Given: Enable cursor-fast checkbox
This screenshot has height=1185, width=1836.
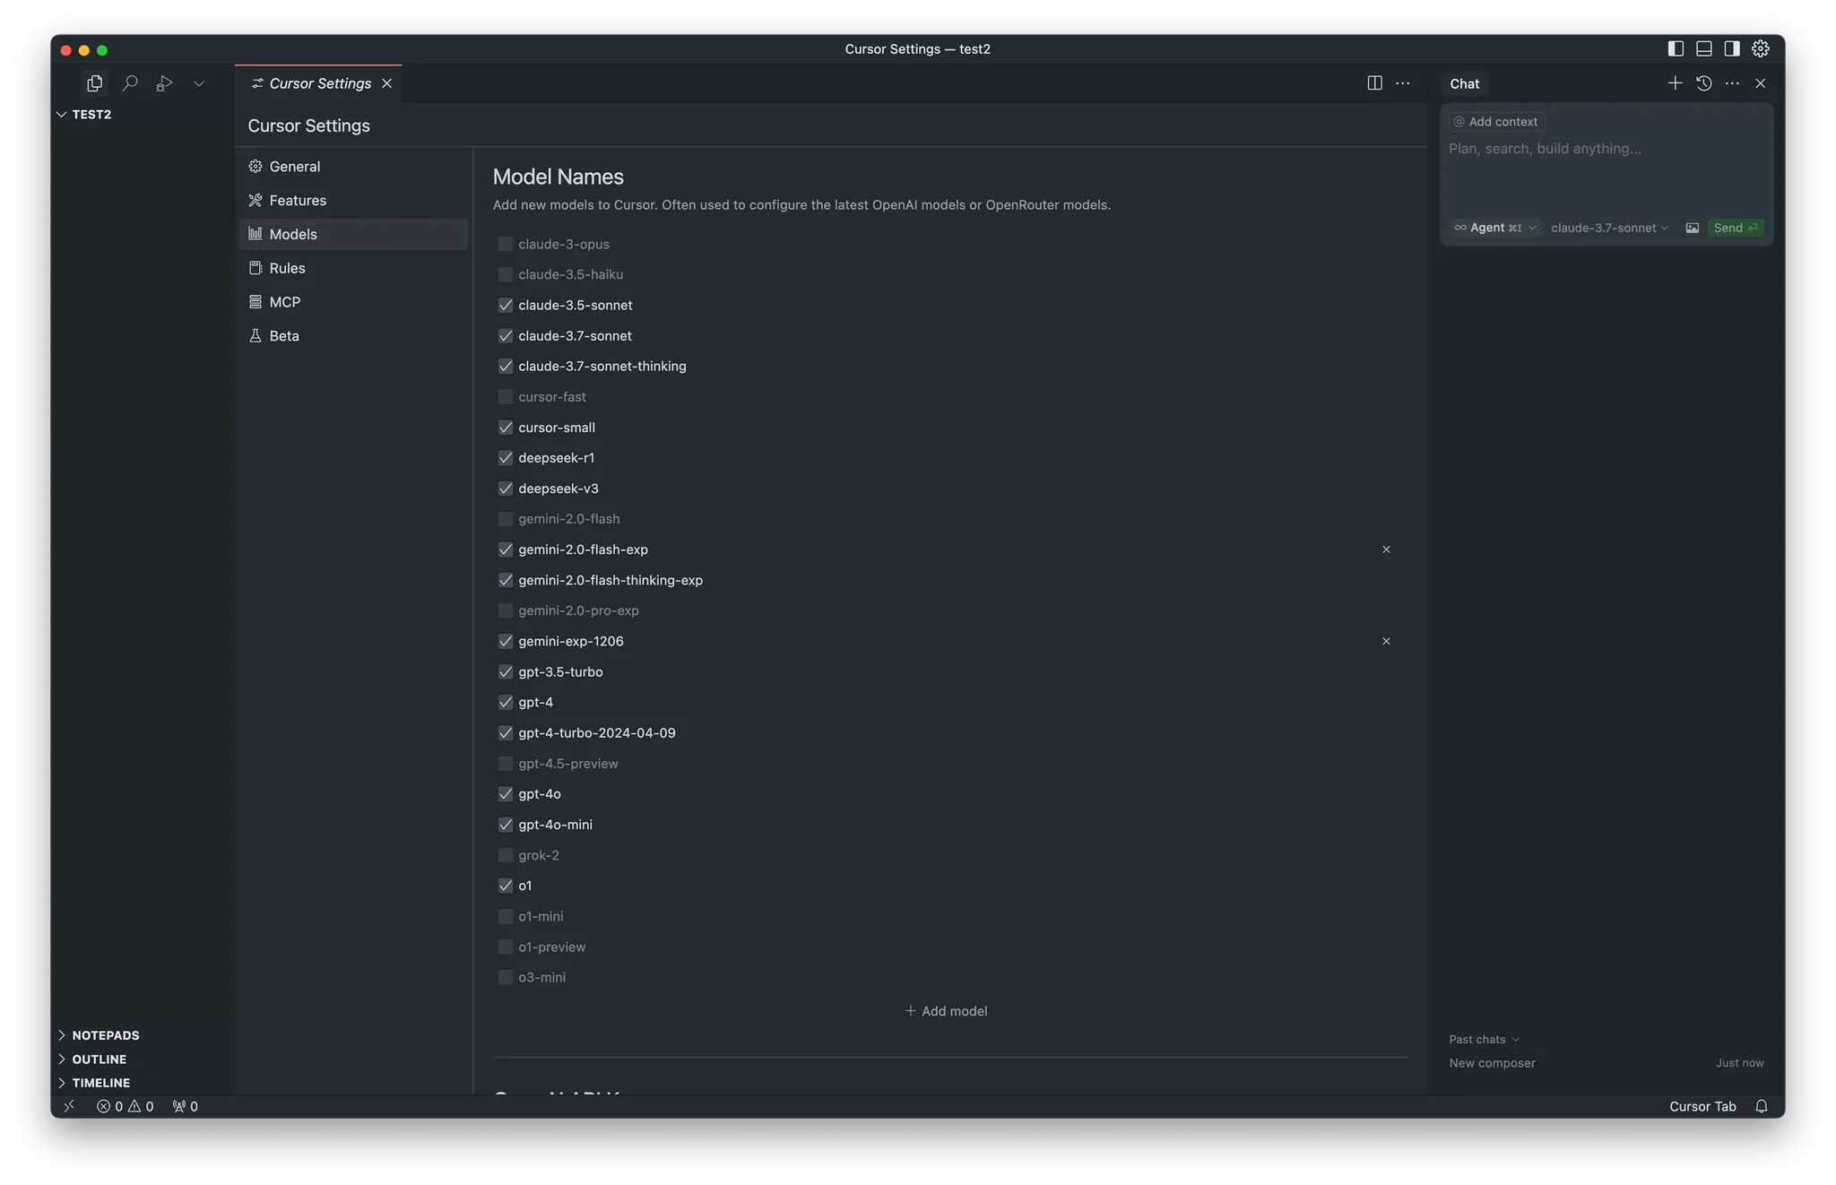Looking at the screenshot, I should (x=506, y=396).
